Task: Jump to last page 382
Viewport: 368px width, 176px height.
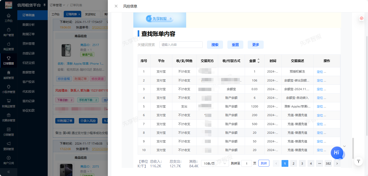Action: tap(328, 163)
